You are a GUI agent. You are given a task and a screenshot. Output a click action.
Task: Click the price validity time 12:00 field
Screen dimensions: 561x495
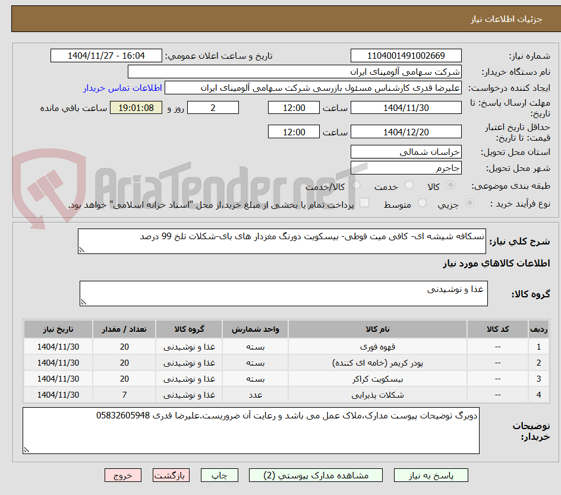tap(294, 132)
